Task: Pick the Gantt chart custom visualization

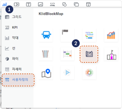Action: (x=67, y=54)
